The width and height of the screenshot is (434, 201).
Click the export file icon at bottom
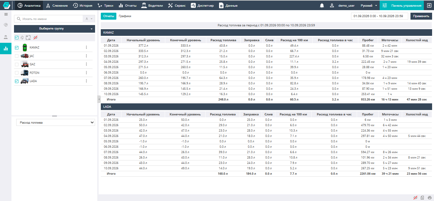pyautogui.click(x=423, y=198)
